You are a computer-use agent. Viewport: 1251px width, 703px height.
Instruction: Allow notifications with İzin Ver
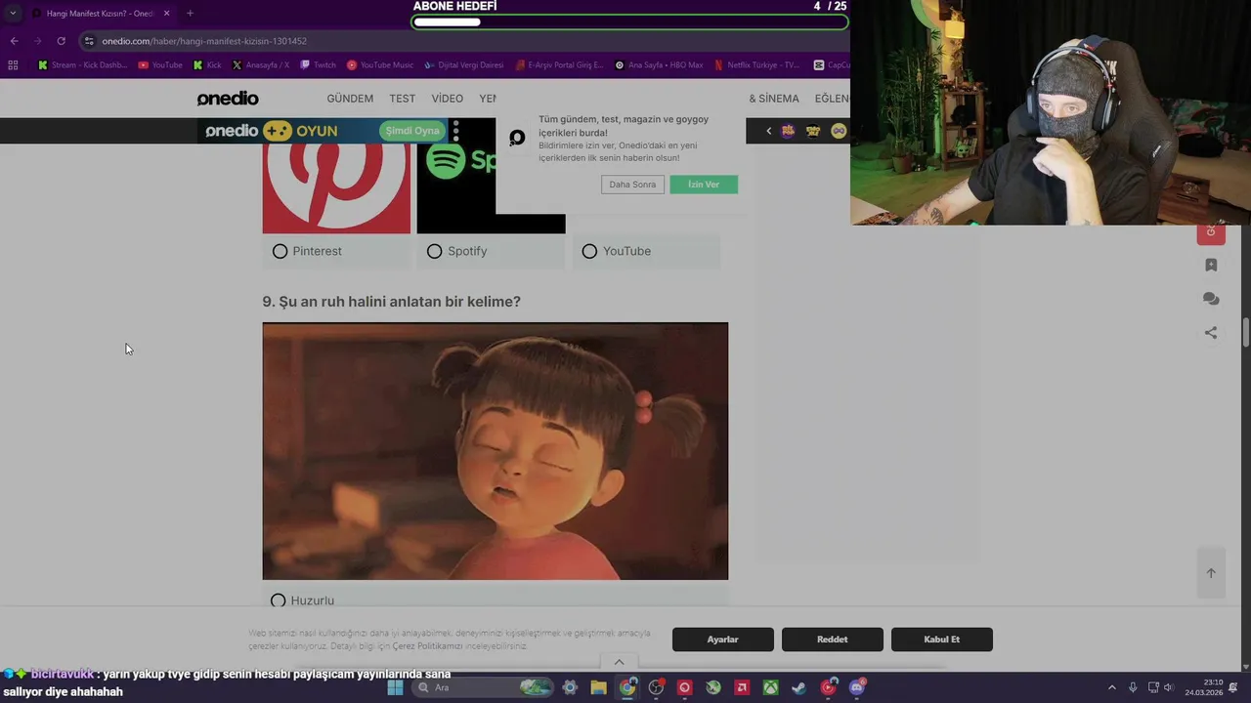point(704,185)
